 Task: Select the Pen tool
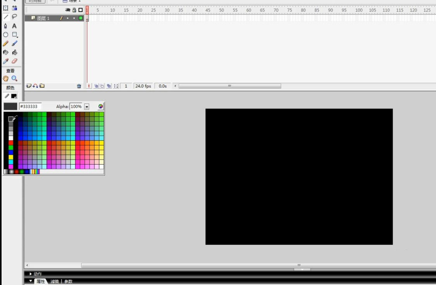click(x=5, y=26)
